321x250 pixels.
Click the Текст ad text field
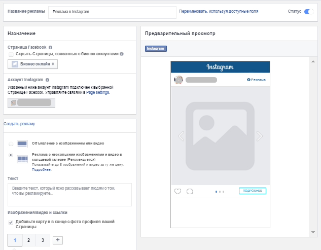pos(69,194)
